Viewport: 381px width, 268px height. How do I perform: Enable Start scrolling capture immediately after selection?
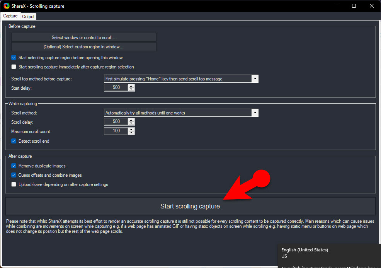coord(14,67)
